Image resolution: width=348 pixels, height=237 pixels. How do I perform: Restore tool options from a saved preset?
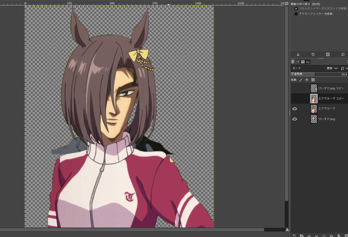pos(313,54)
